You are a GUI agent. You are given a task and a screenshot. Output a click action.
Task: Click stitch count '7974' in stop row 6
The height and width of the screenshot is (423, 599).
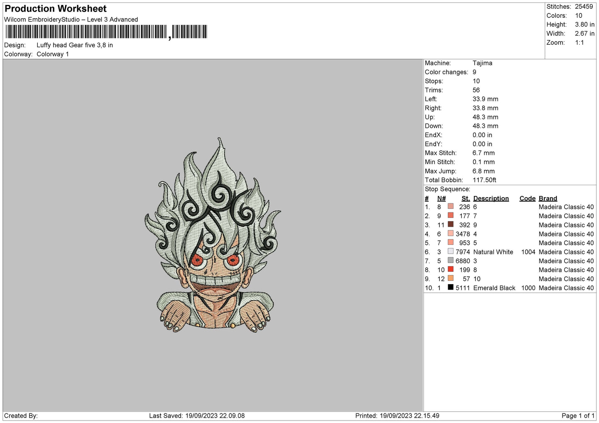coord(463,252)
